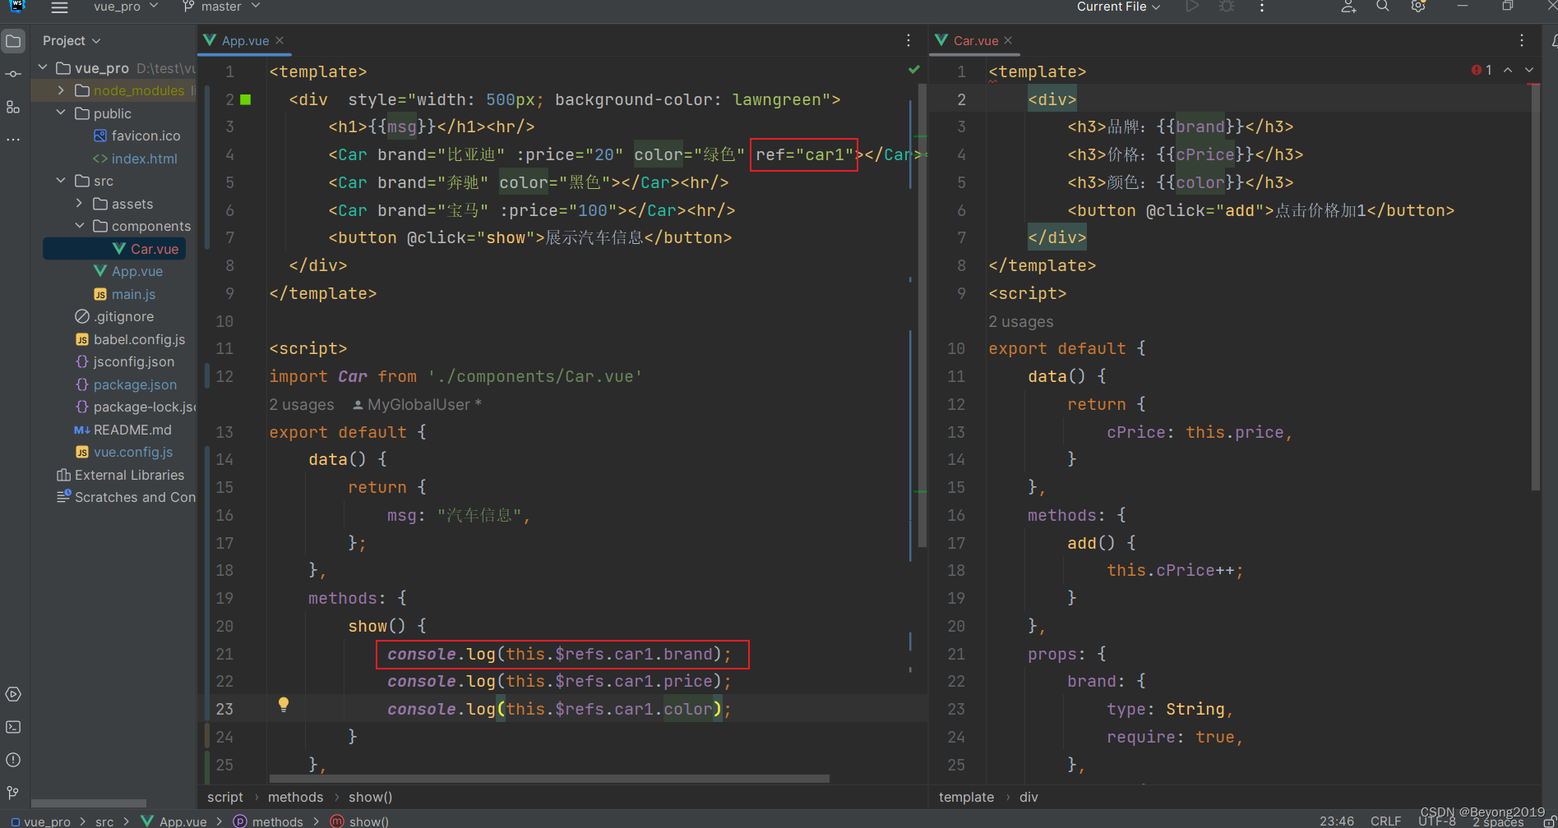
Task: Click the '2 usages' hint in Car.vue
Action: (1021, 321)
